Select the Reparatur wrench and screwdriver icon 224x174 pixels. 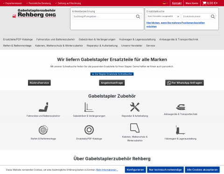(x=135, y=107)
